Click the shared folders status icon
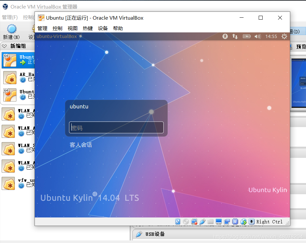 click(x=210, y=221)
